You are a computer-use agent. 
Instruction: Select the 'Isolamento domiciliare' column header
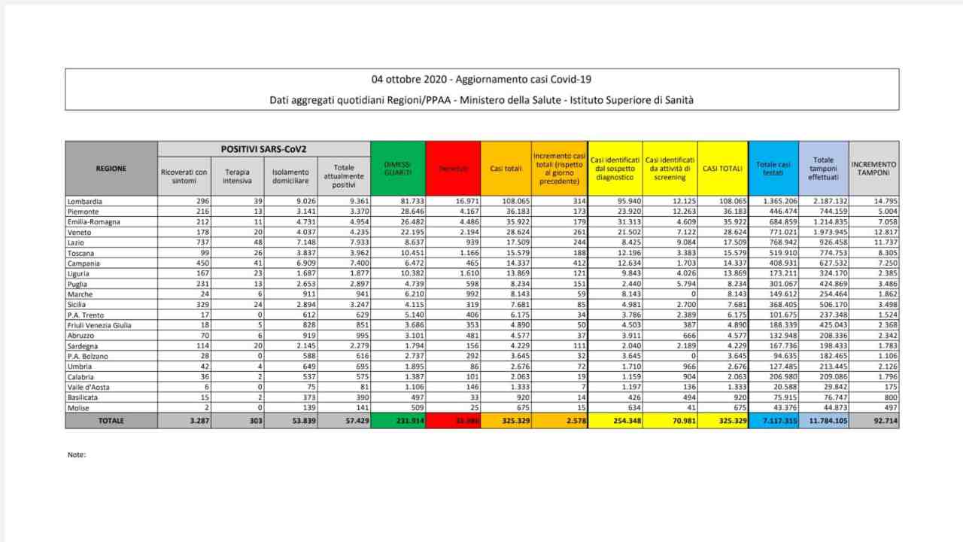click(290, 177)
